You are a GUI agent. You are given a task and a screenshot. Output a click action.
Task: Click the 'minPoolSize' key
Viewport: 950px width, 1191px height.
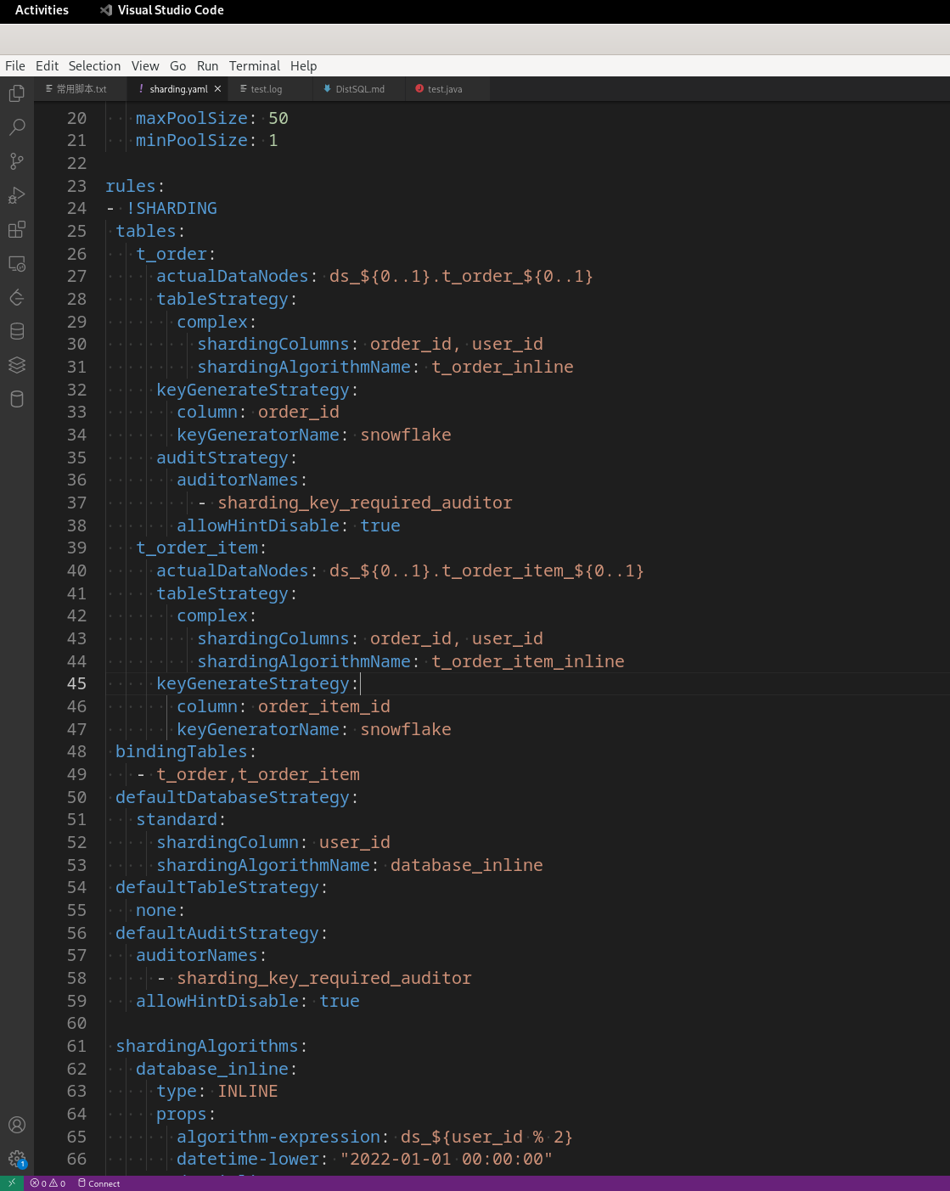pyautogui.click(x=192, y=140)
